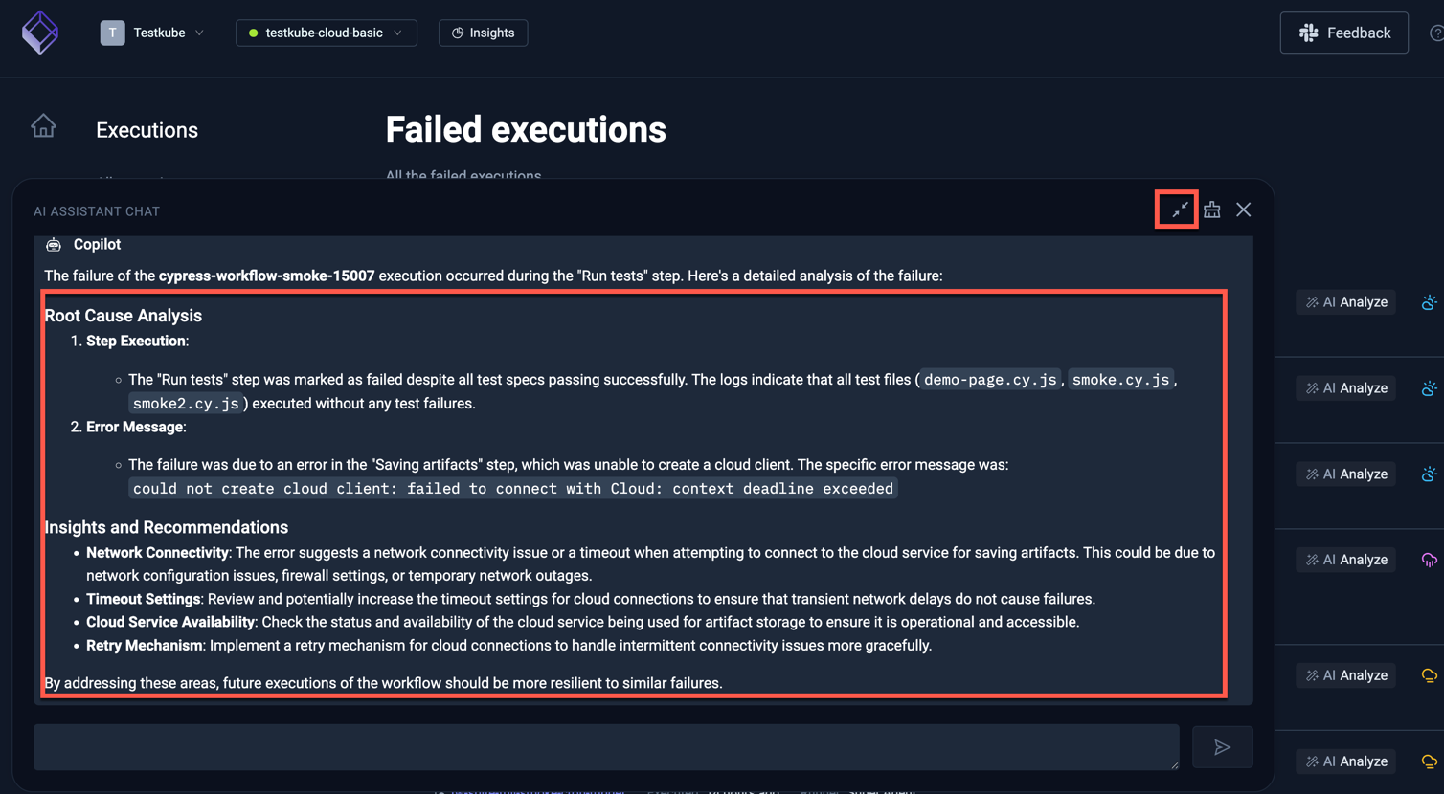Screen dimensions: 1444x794
Task: Click the T avatar for Testkube
Action: 112,33
